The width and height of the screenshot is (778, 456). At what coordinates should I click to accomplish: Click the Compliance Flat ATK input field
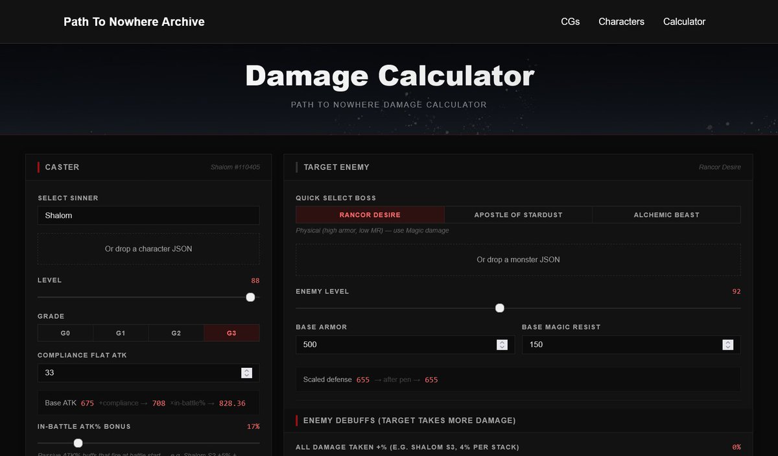[148, 372]
